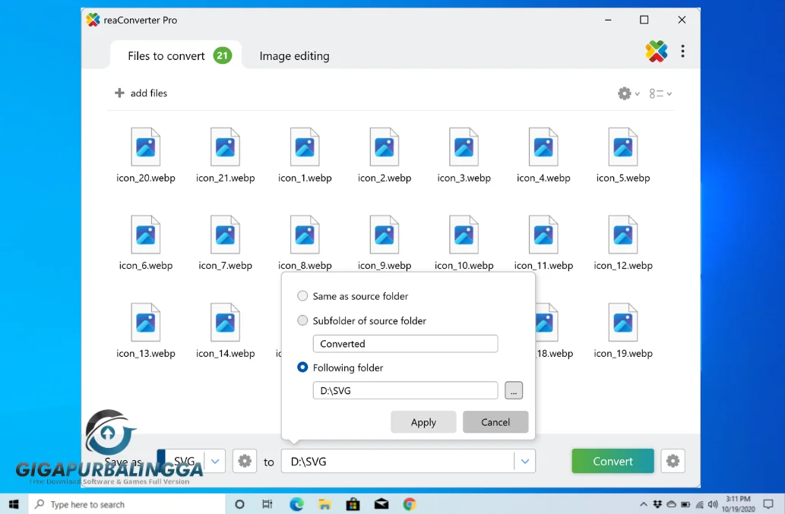Launch Google Chrome from the taskbar
This screenshot has height=514, width=785.
coord(410,504)
